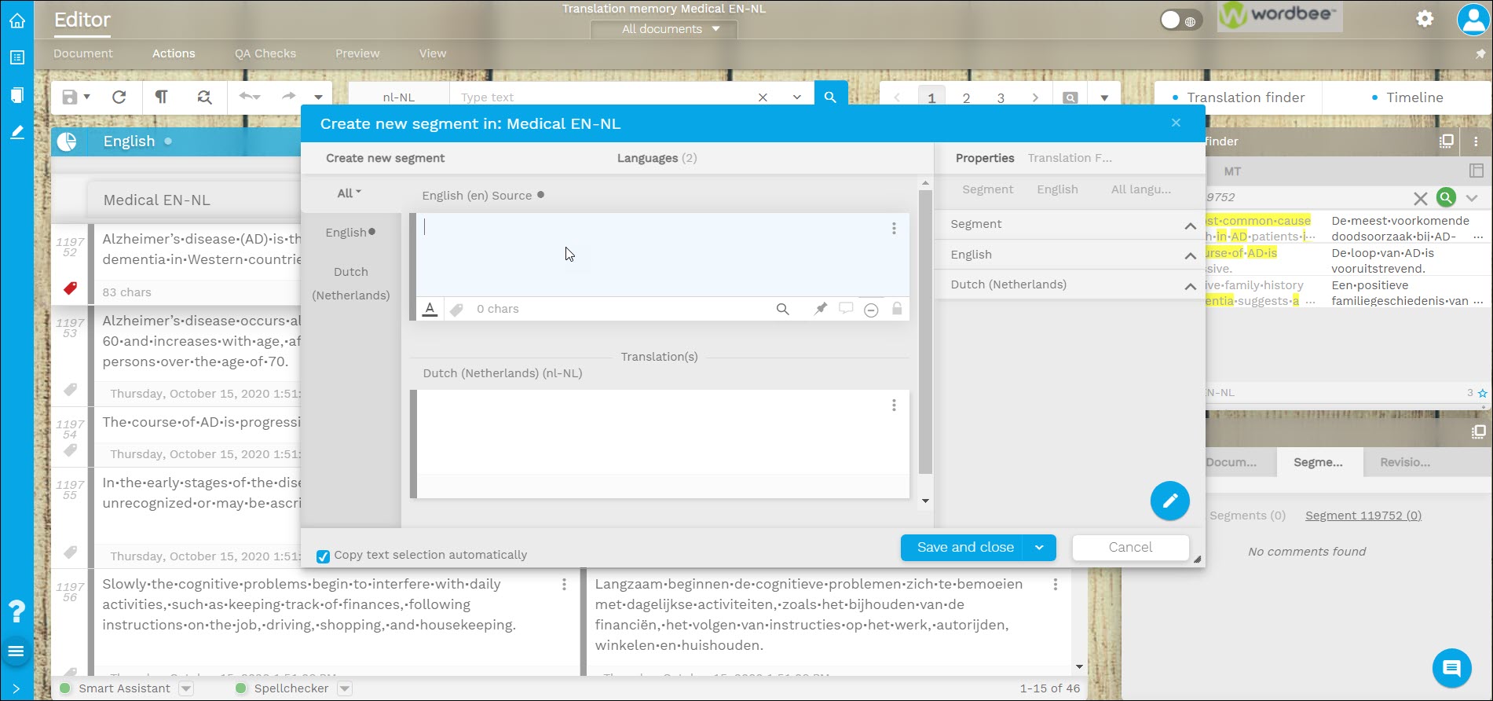
Task: Click the magnifier icon below source field
Action: click(x=782, y=309)
